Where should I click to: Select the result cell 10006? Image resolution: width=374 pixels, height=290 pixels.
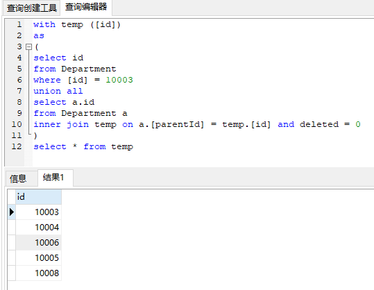(38, 243)
